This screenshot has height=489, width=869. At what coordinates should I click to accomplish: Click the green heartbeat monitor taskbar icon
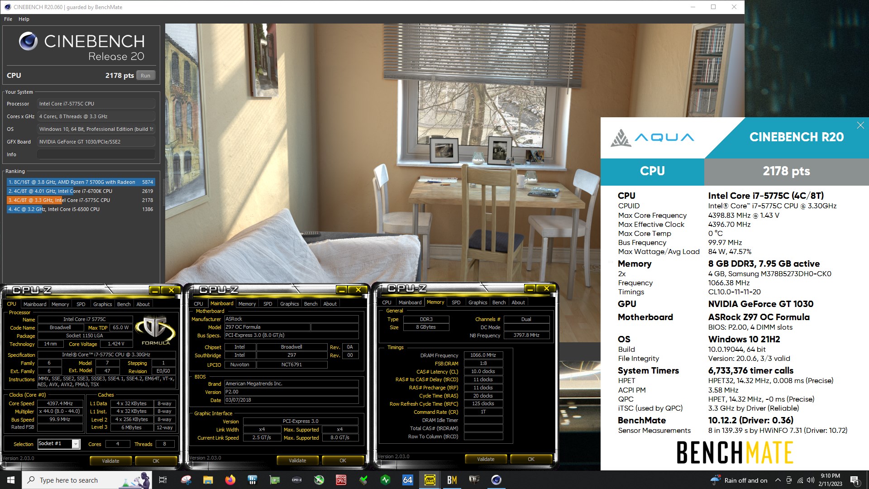(x=386, y=480)
